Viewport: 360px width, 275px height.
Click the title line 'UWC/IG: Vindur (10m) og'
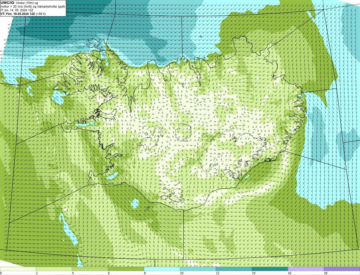(19, 3)
